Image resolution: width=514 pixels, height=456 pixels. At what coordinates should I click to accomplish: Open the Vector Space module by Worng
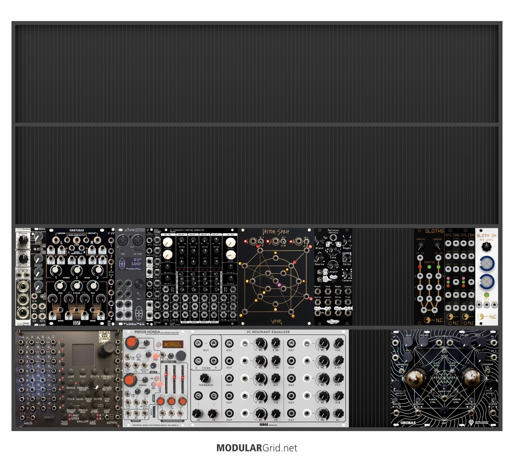click(x=276, y=277)
